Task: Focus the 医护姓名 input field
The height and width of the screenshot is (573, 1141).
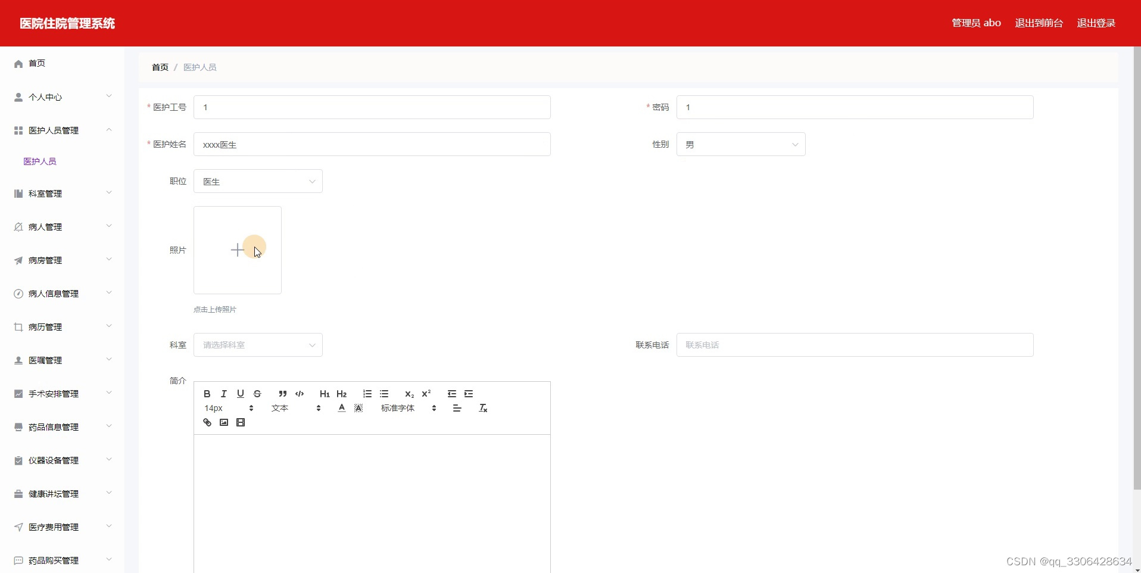Action: 372,144
